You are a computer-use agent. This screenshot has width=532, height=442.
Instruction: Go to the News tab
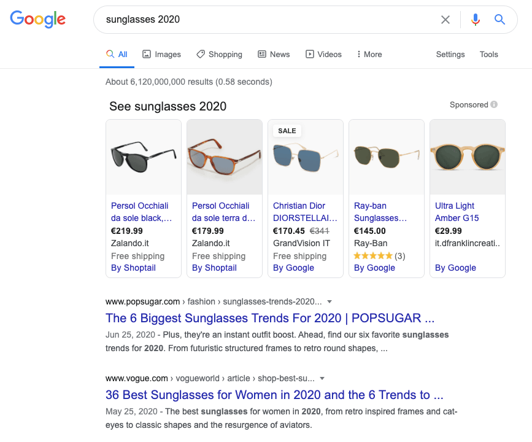click(274, 54)
